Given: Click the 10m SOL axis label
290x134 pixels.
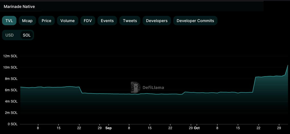Looking at the screenshot, I should tap(10, 67).
